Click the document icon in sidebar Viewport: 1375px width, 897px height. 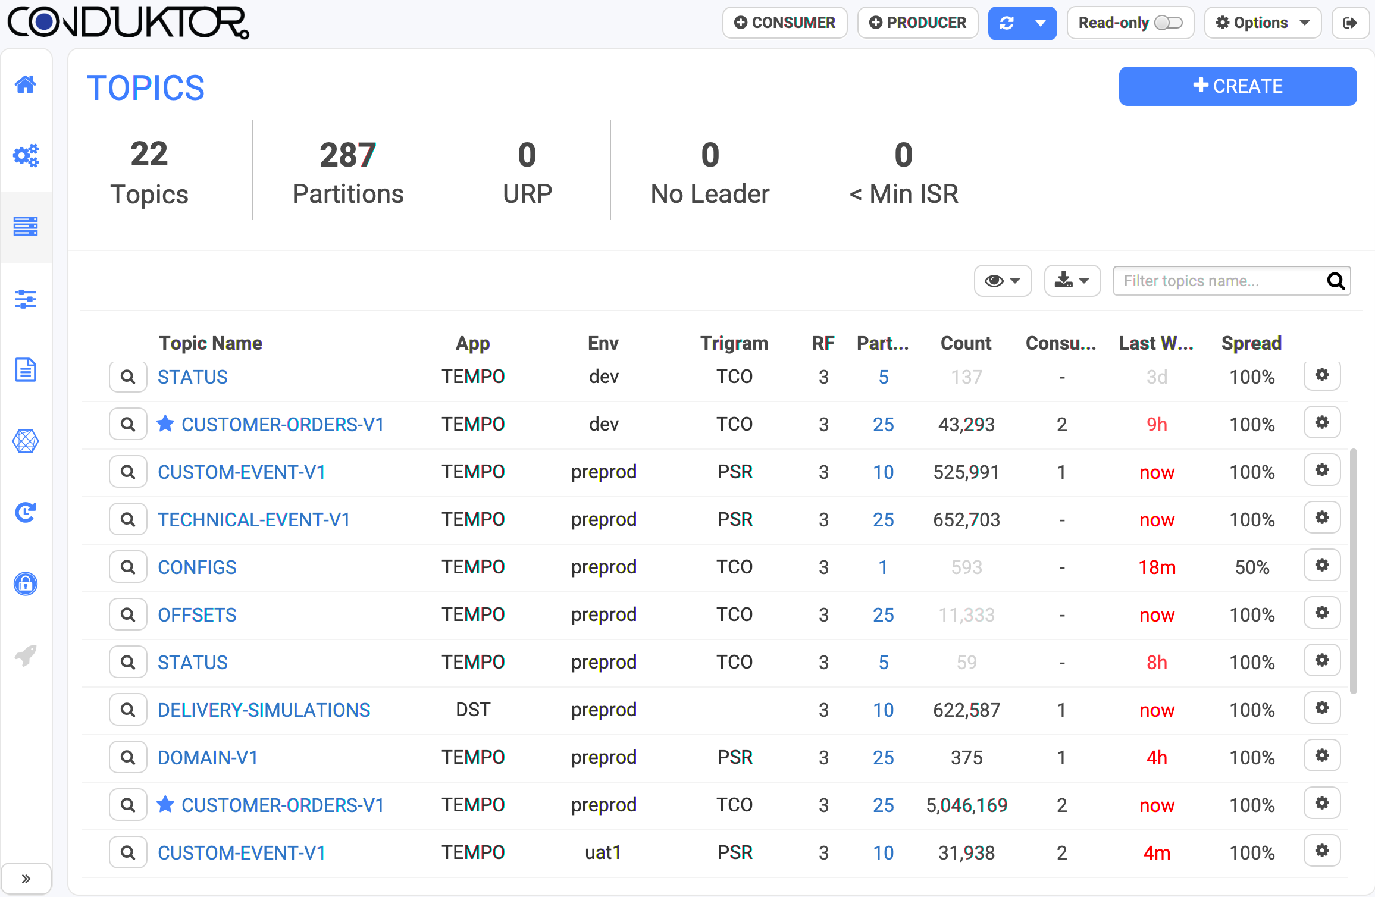click(26, 370)
